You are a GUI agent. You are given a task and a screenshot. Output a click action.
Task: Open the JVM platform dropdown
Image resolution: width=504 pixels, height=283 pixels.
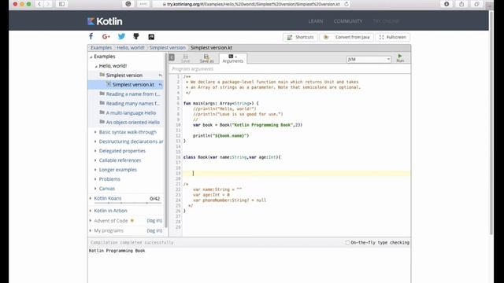(x=369, y=60)
